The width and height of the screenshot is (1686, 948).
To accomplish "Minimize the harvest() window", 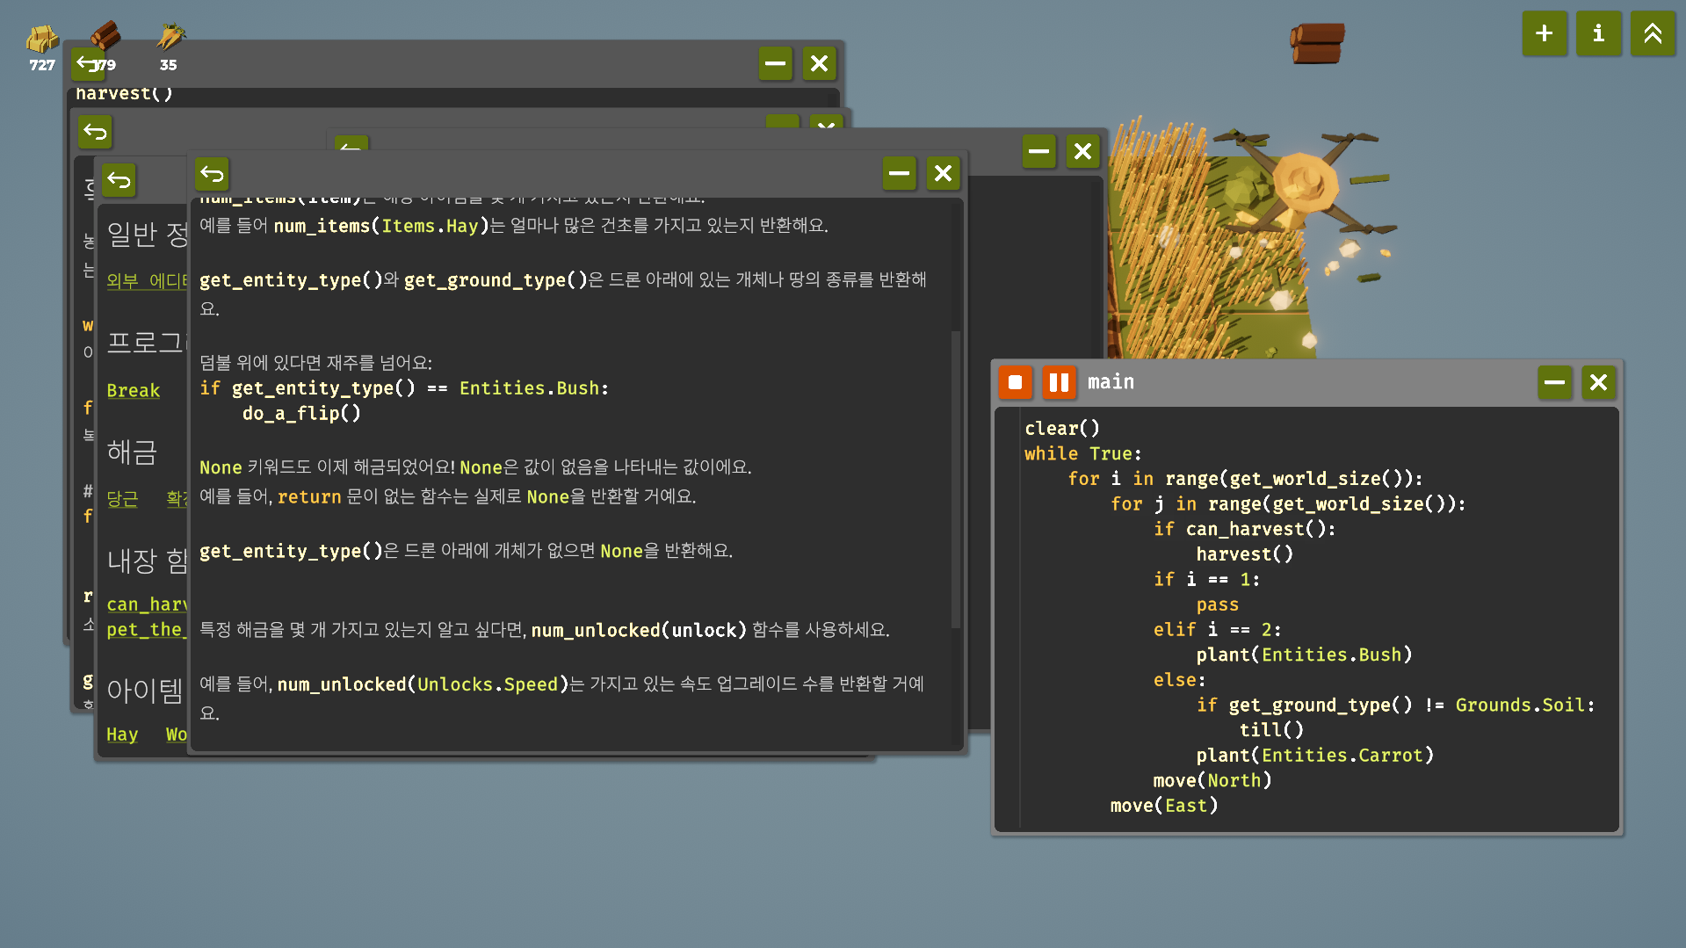I will click(x=775, y=63).
